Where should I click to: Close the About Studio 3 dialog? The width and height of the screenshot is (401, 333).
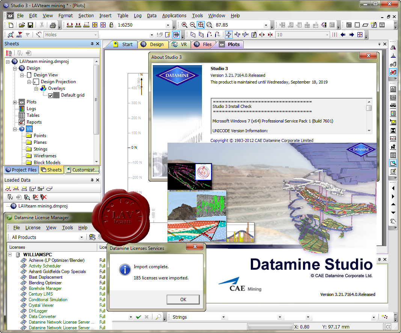coord(368,55)
